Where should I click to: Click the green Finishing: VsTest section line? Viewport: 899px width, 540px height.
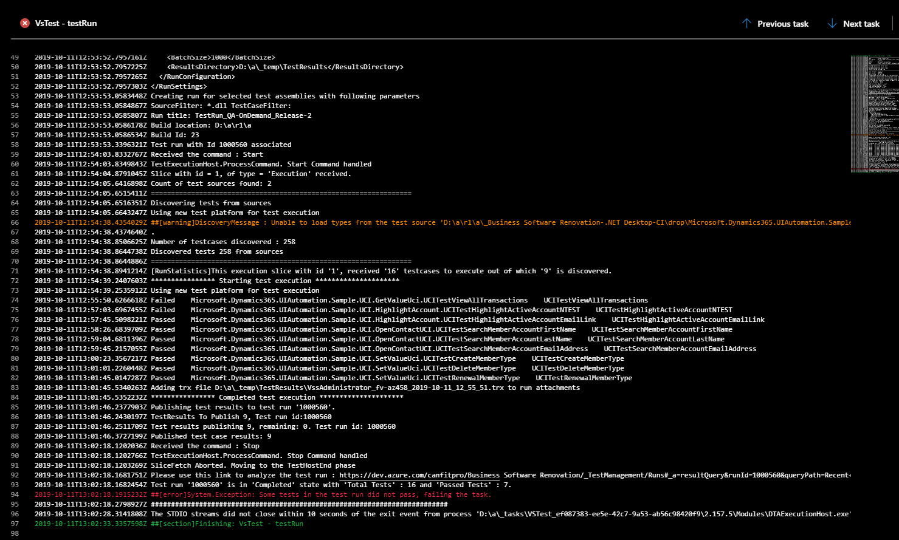click(x=168, y=524)
